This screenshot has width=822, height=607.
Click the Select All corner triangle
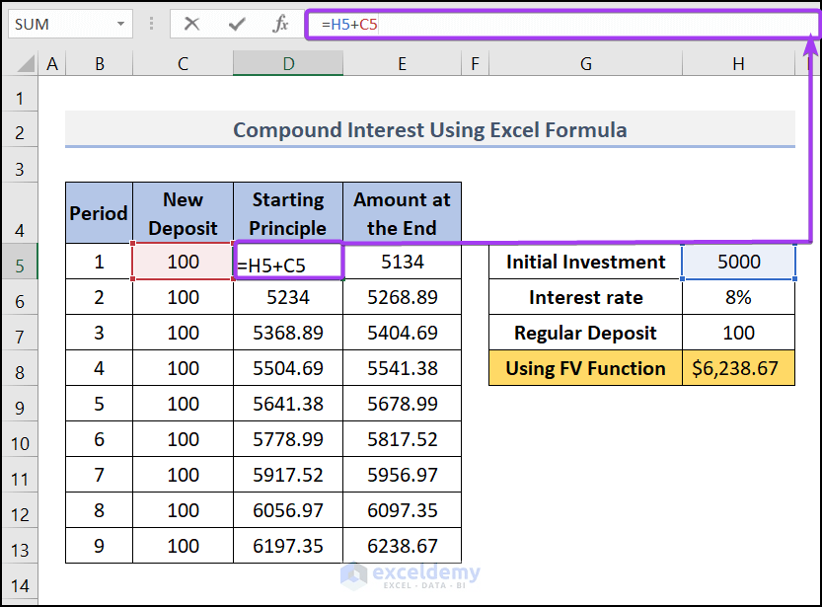coord(26,63)
